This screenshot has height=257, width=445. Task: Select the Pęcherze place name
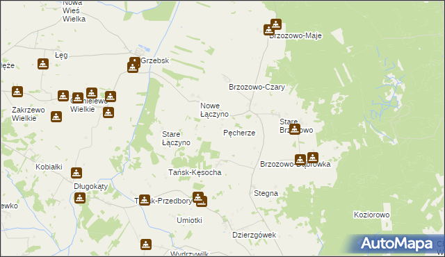(239, 133)
